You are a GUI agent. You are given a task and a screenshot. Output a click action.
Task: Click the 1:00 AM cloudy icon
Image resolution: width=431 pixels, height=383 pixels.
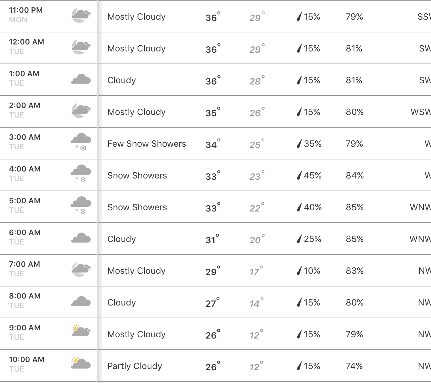tap(81, 79)
